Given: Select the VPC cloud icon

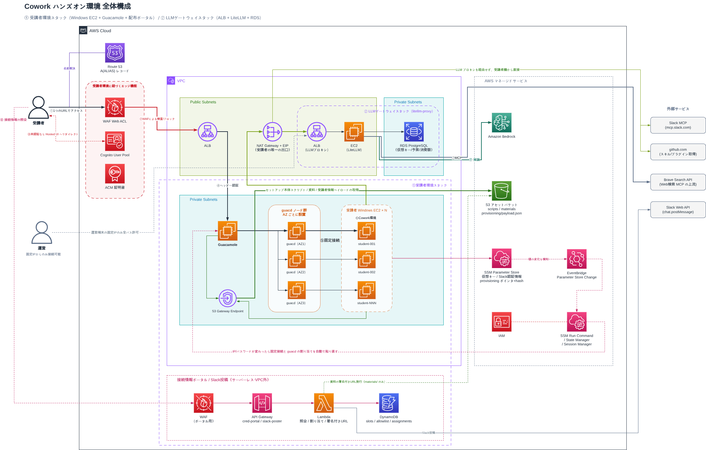Looking at the screenshot, I should click(171, 81).
